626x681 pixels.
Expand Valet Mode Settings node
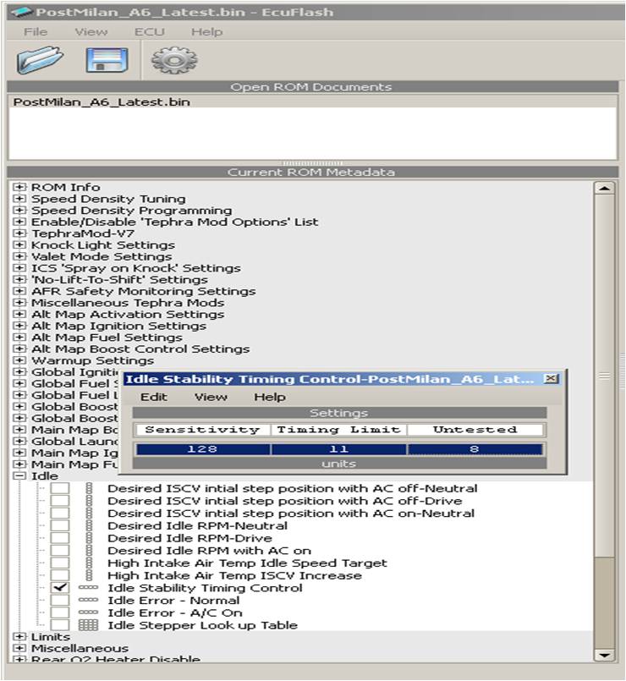click(19, 256)
